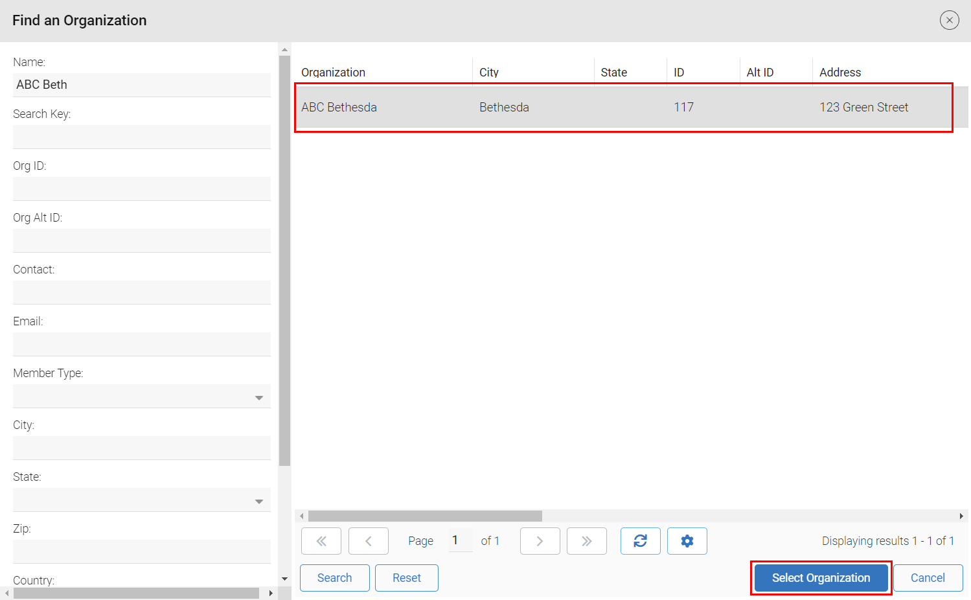Click the results grid scroll-left arrow
Screen dimensions: 971x600
301,516
